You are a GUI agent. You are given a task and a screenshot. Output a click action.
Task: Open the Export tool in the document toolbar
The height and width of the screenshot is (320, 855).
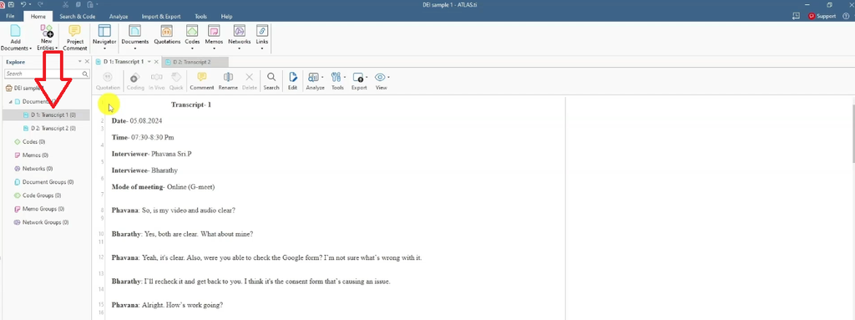click(359, 81)
